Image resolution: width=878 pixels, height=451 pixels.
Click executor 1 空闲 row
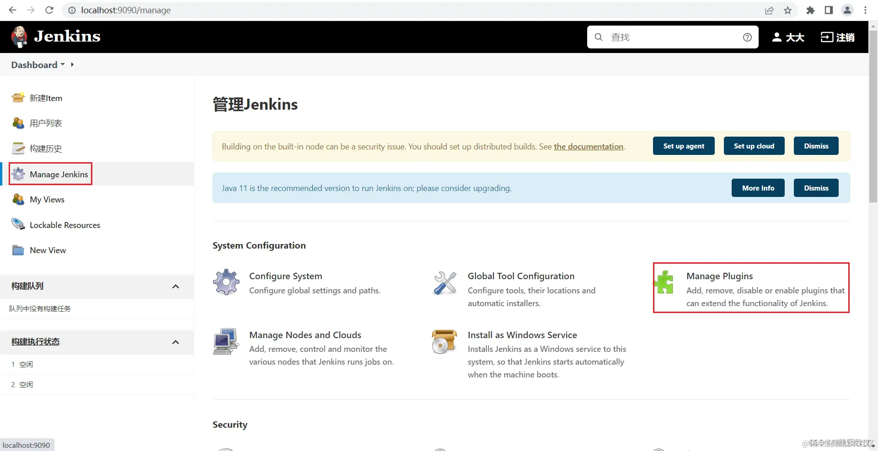pyautogui.click(x=97, y=364)
